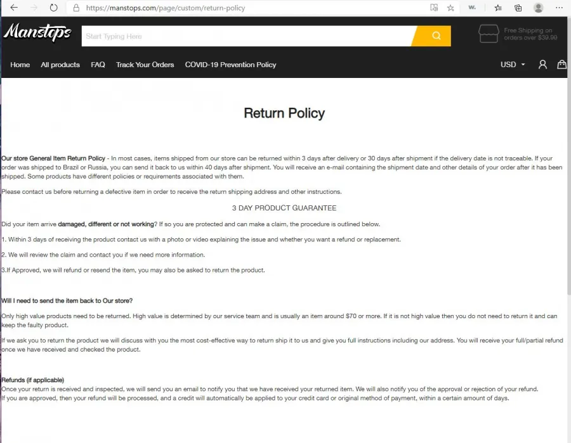The width and height of the screenshot is (571, 443).
Task: Open browser collections
Action: click(518, 8)
